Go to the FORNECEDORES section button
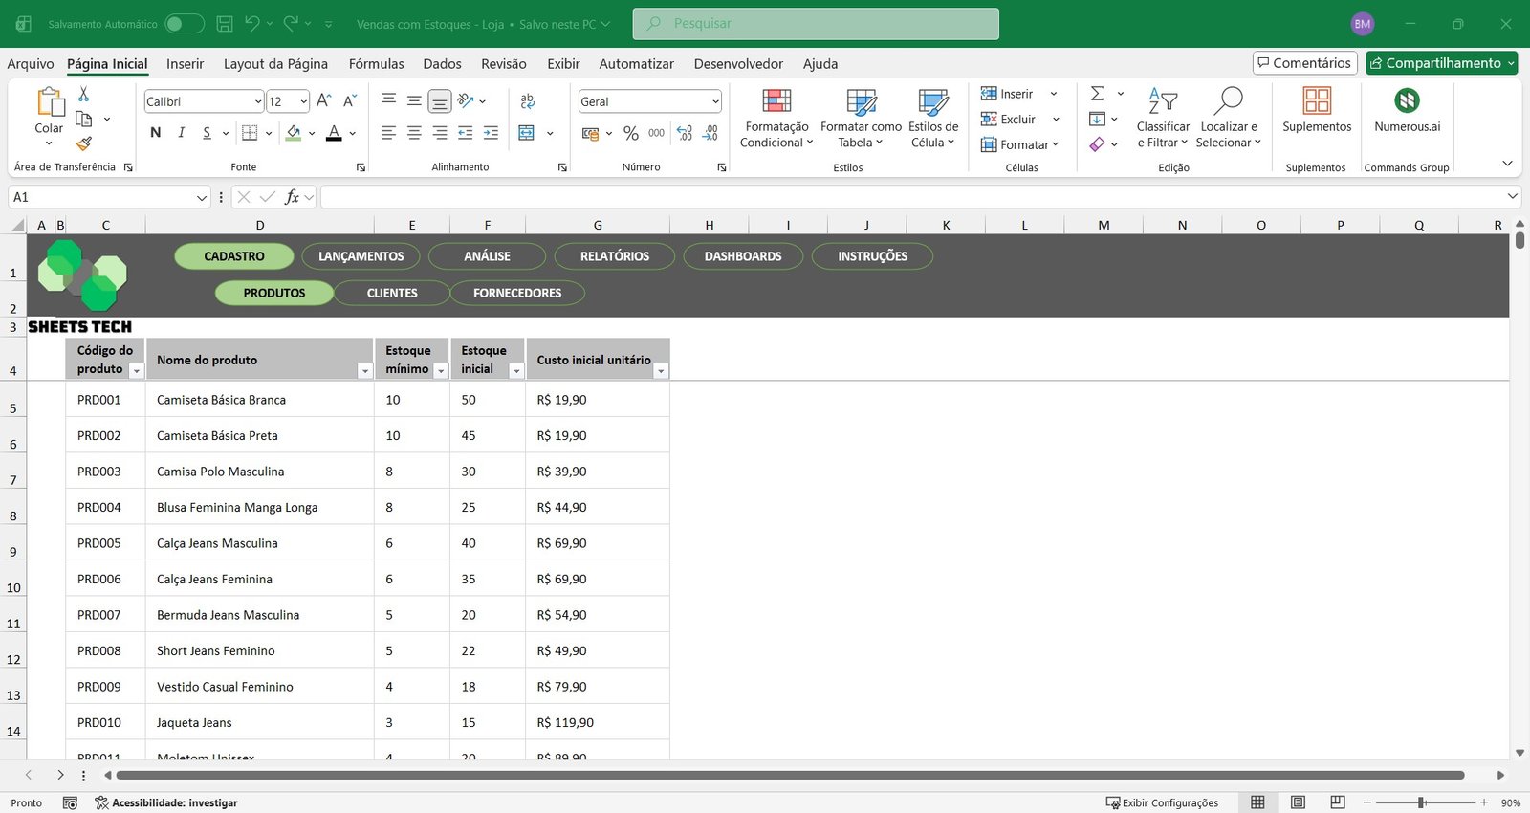This screenshot has width=1530, height=813. coord(517,293)
